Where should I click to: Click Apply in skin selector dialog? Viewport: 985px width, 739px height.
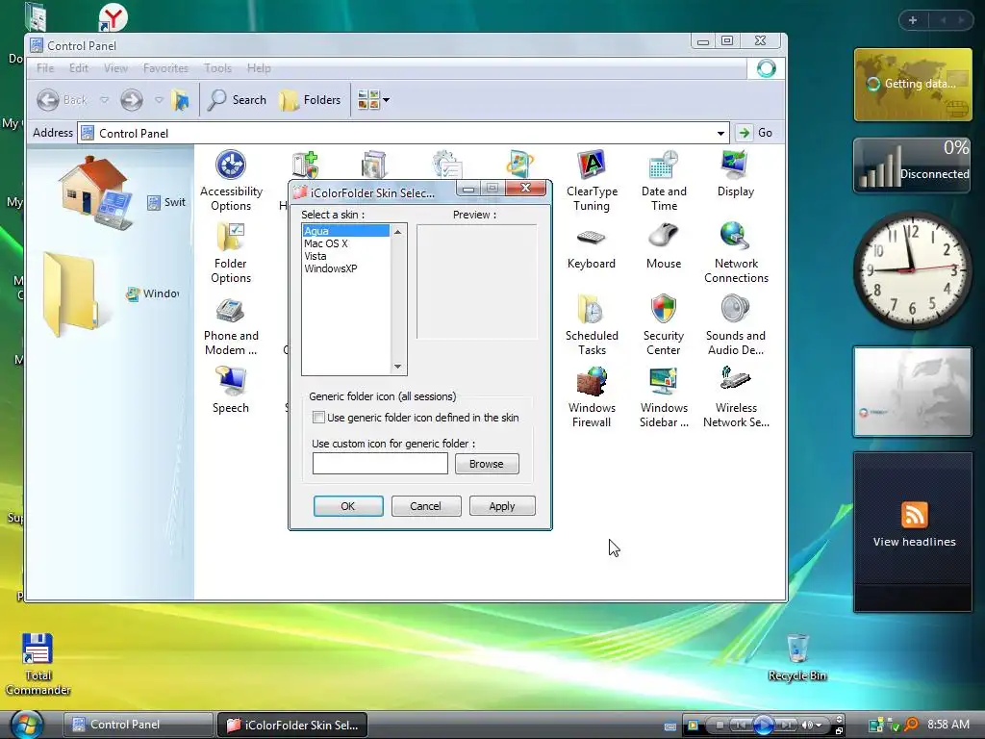[502, 506]
